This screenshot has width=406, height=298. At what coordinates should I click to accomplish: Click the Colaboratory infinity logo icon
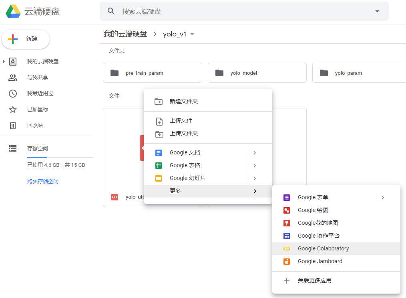click(x=287, y=249)
